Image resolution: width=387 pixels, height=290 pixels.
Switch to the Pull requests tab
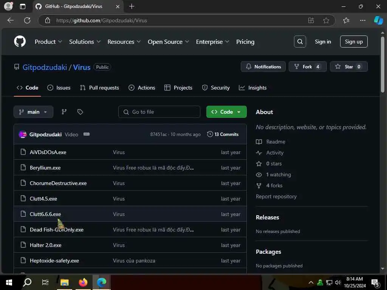(100, 88)
